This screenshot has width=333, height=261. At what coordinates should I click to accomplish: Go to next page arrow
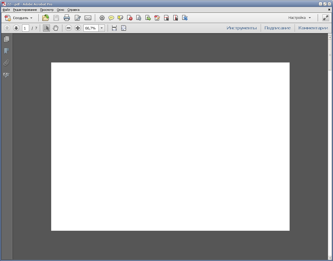16,28
